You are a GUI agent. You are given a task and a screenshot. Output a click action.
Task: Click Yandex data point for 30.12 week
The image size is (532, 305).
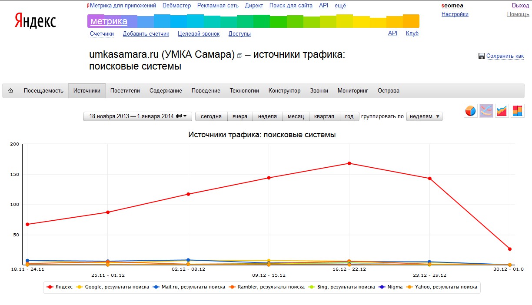[x=510, y=249]
